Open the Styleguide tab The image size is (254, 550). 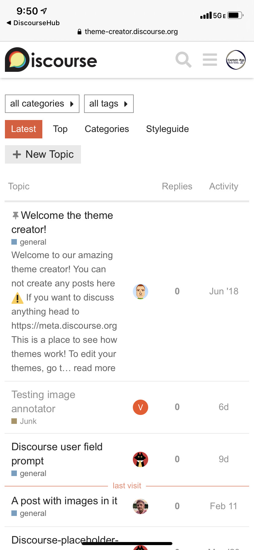click(x=167, y=129)
